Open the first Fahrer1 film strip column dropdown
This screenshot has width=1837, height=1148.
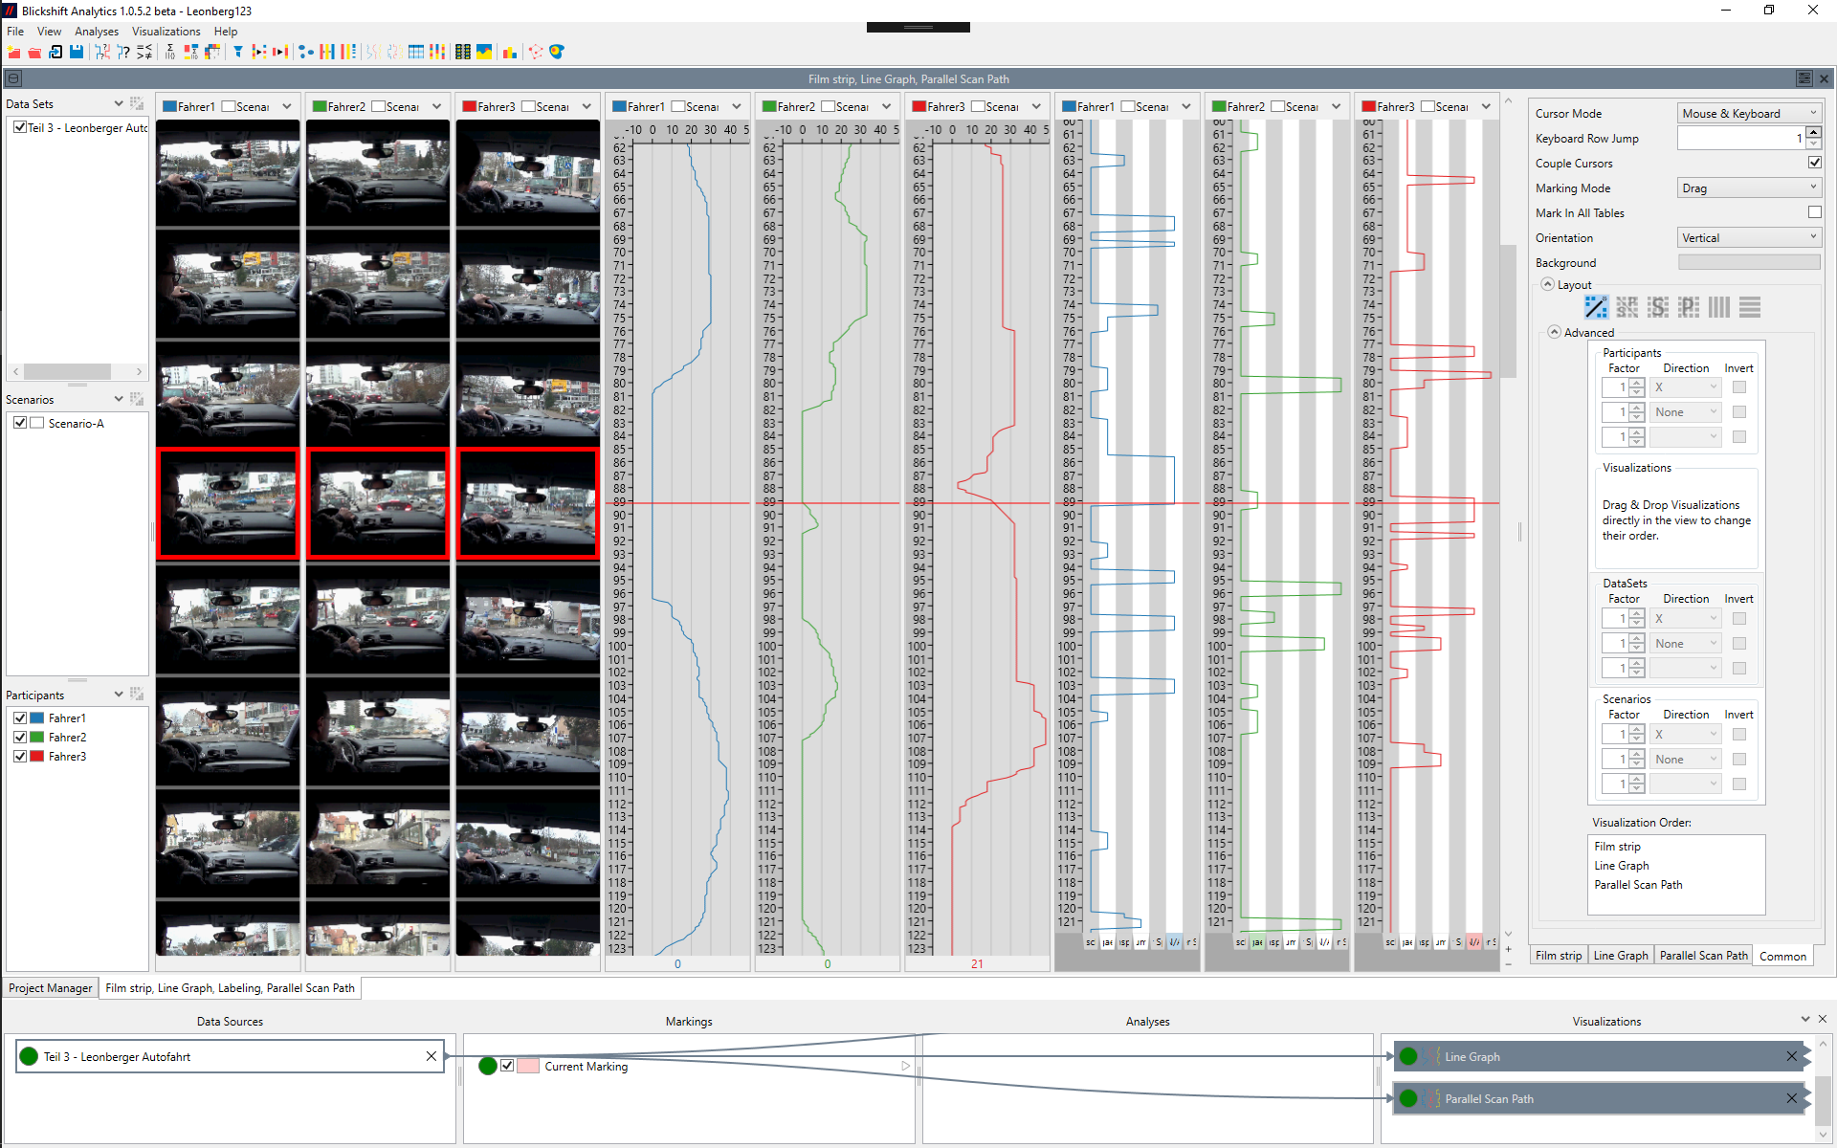[287, 106]
